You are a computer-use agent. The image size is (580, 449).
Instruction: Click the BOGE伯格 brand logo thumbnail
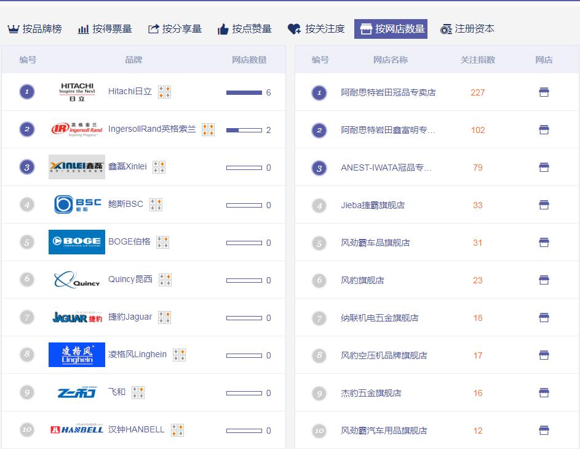coord(76,242)
